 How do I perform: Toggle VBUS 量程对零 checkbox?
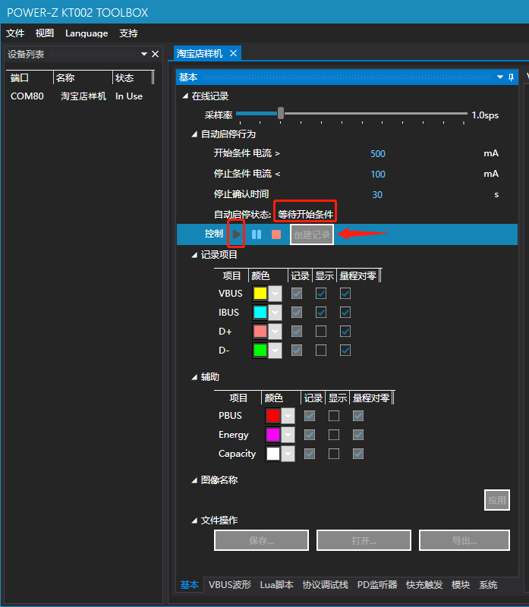tap(345, 294)
